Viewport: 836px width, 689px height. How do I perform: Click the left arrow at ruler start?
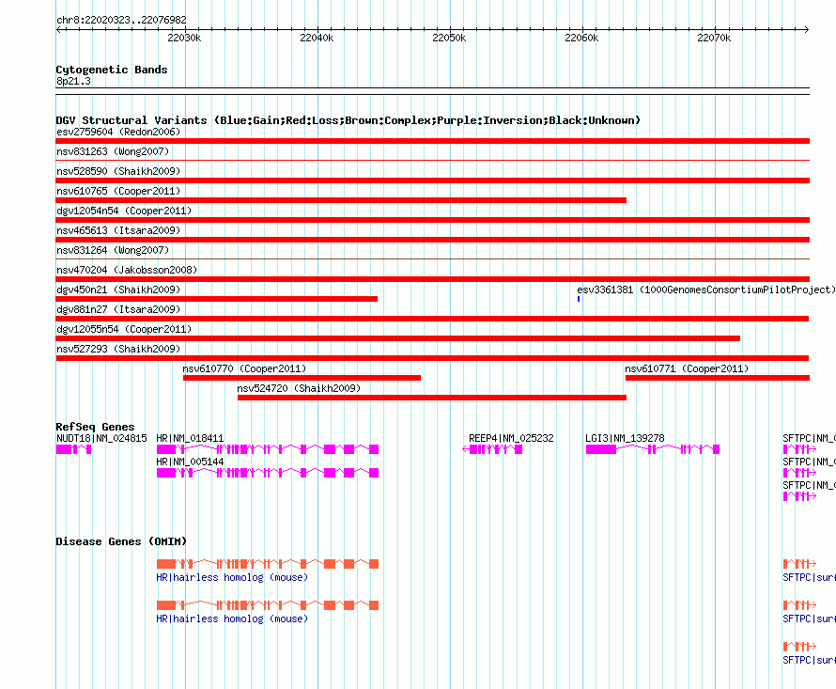click(58, 30)
